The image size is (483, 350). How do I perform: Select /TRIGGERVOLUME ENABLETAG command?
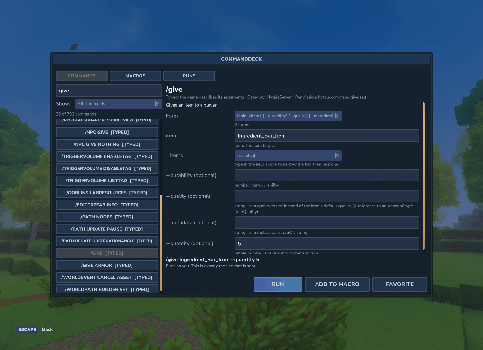(x=107, y=156)
